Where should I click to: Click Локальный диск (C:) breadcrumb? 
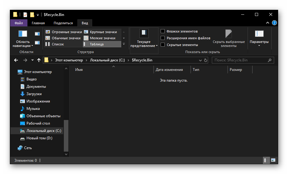point(107,60)
